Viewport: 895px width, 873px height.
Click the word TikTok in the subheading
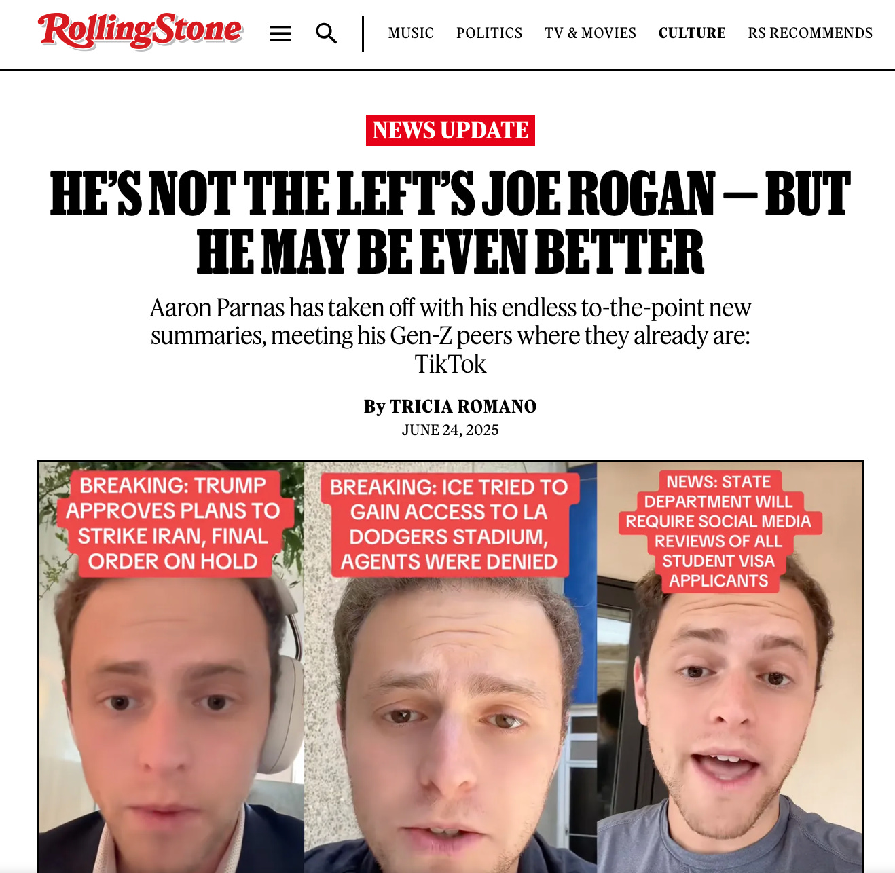tap(450, 365)
